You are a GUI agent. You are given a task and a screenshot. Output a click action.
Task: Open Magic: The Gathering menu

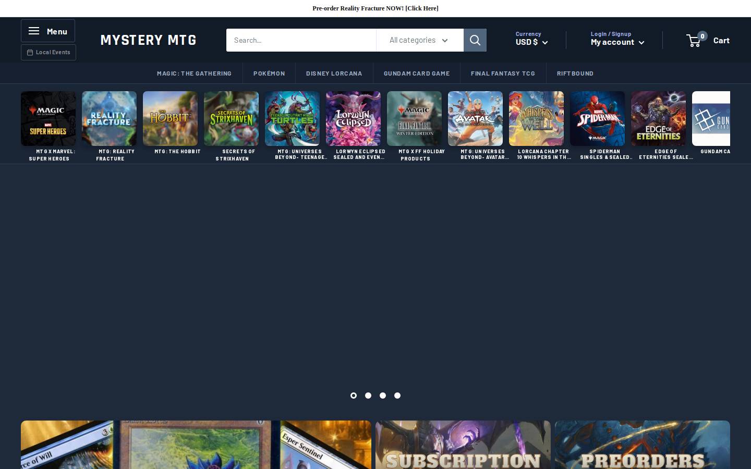(x=194, y=73)
